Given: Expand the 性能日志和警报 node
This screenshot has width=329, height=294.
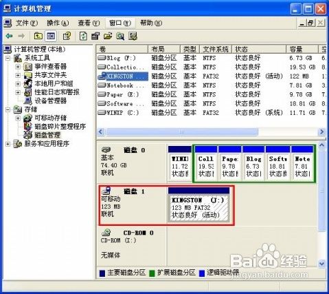Looking at the screenshot, I should pyautogui.click(x=18, y=92).
